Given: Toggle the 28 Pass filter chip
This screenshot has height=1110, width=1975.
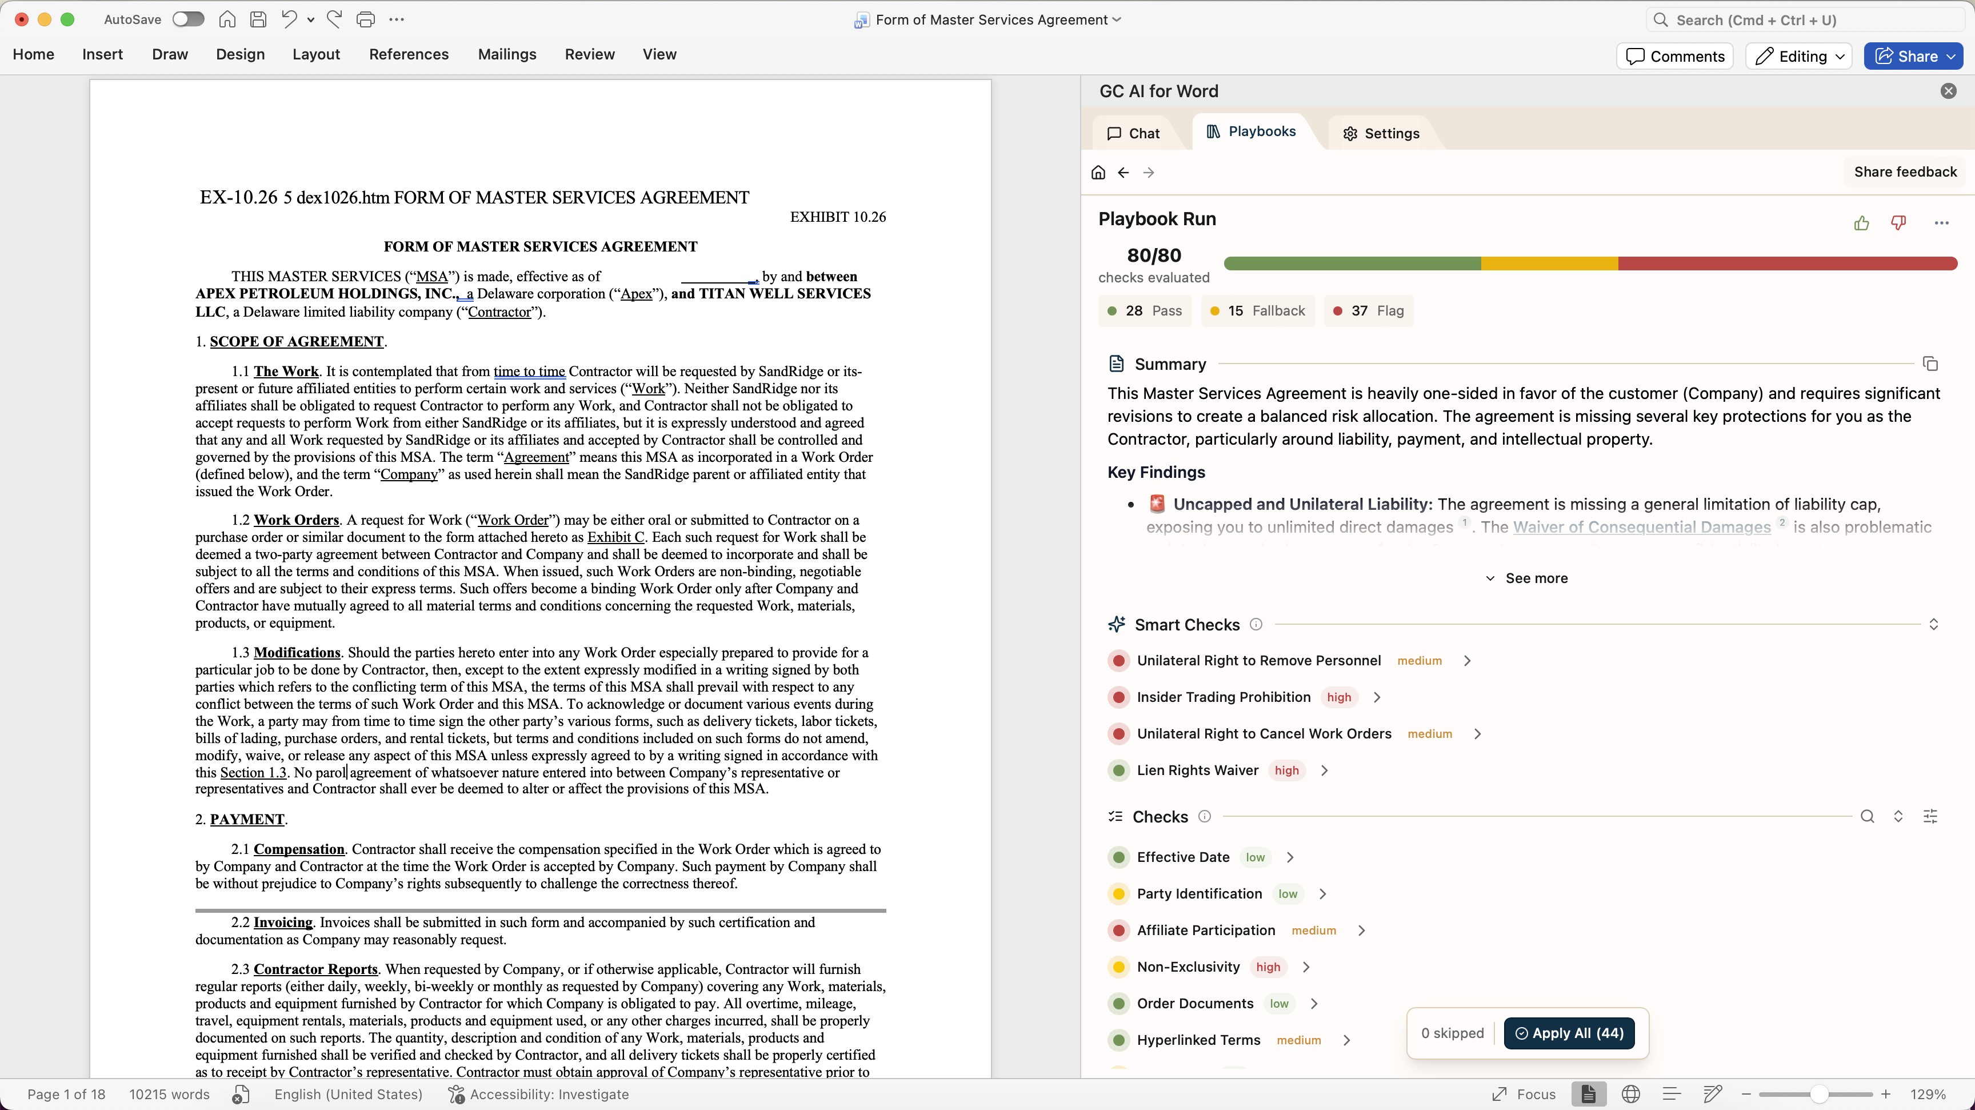Looking at the screenshot, I should click(x=1145, y=310).
